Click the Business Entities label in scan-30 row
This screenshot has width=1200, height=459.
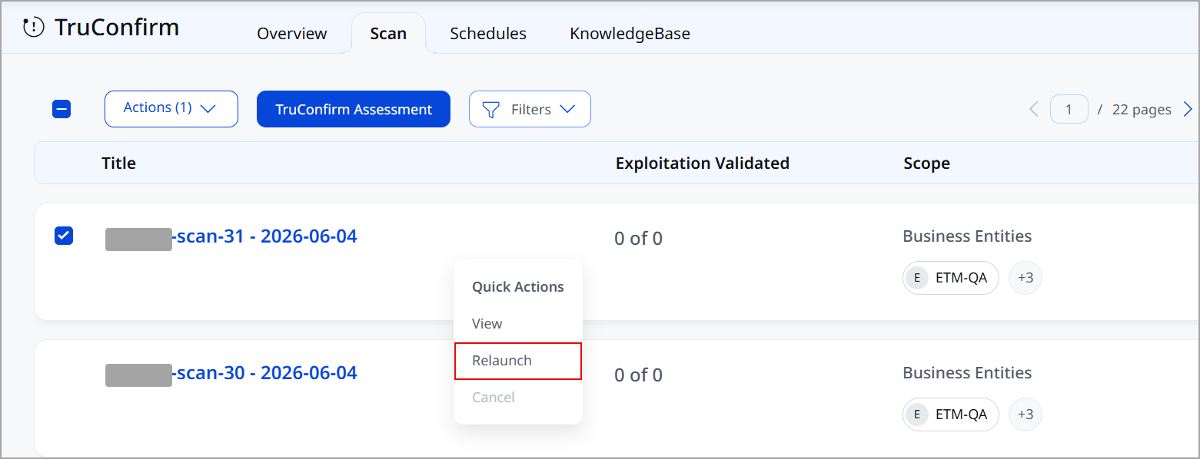pyautogui.click(x=967, y=373)
